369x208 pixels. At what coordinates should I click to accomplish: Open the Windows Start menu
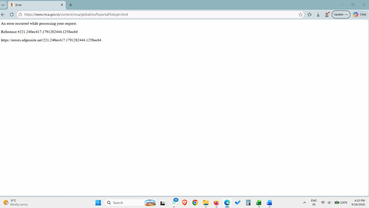[x=98, y=202]
